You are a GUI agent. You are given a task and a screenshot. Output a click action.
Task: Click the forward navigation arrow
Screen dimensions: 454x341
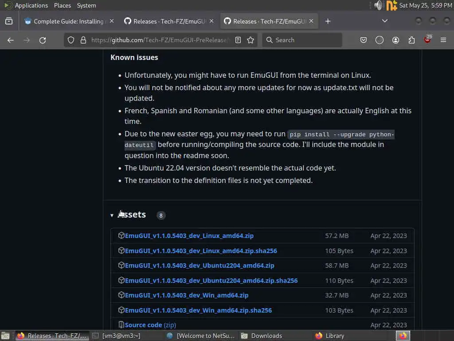coord(27,40)
